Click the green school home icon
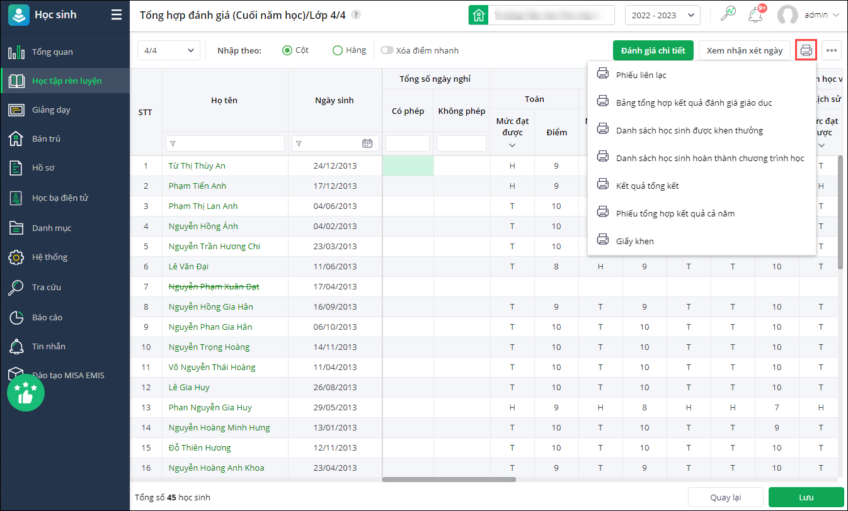 point(479,15)
